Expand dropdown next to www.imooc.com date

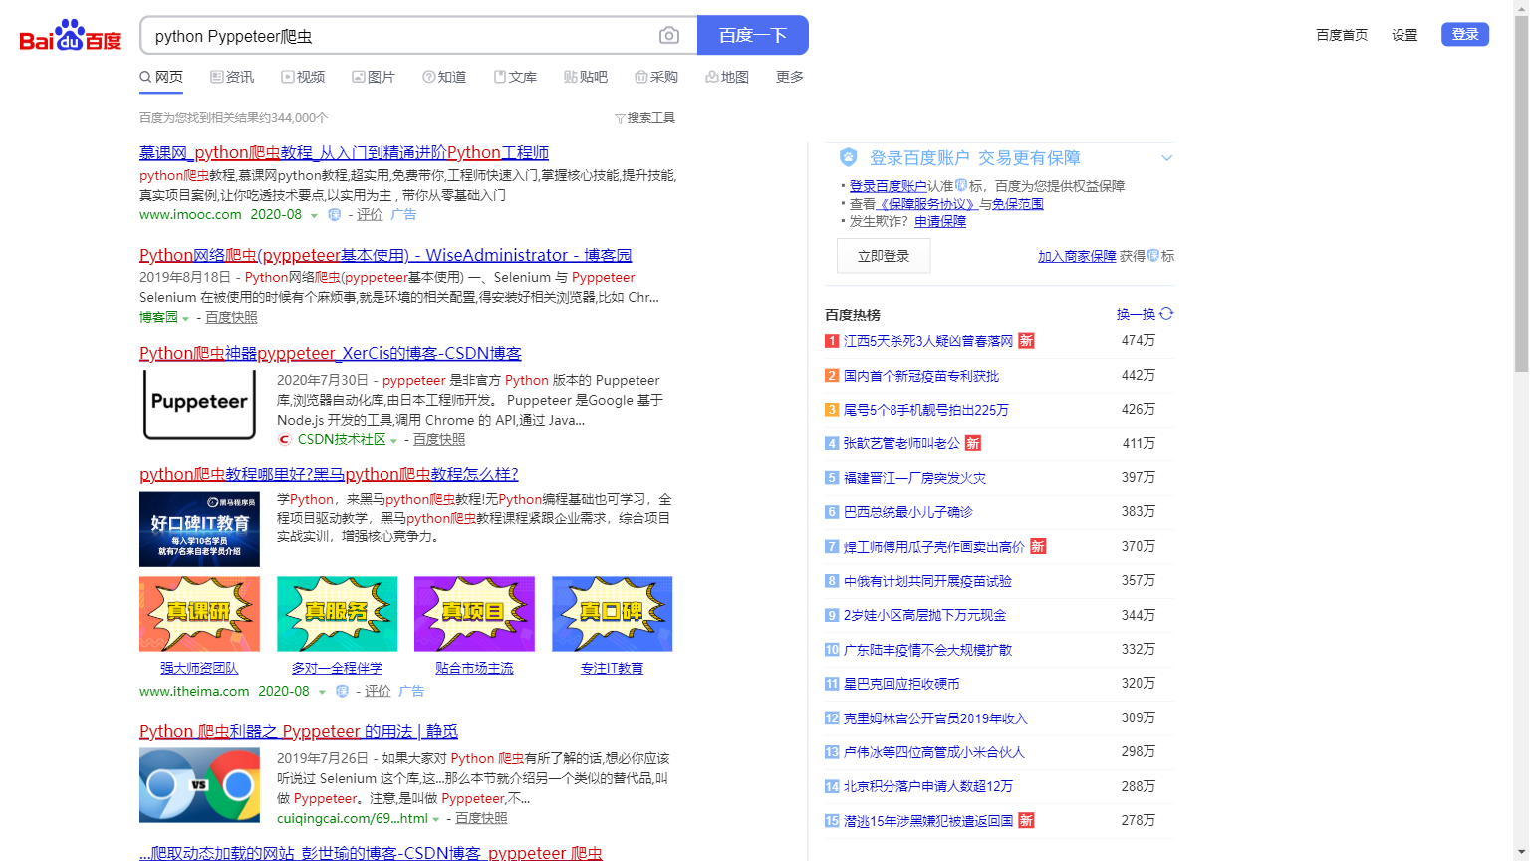pyautogui.click(x=314, y=215)
